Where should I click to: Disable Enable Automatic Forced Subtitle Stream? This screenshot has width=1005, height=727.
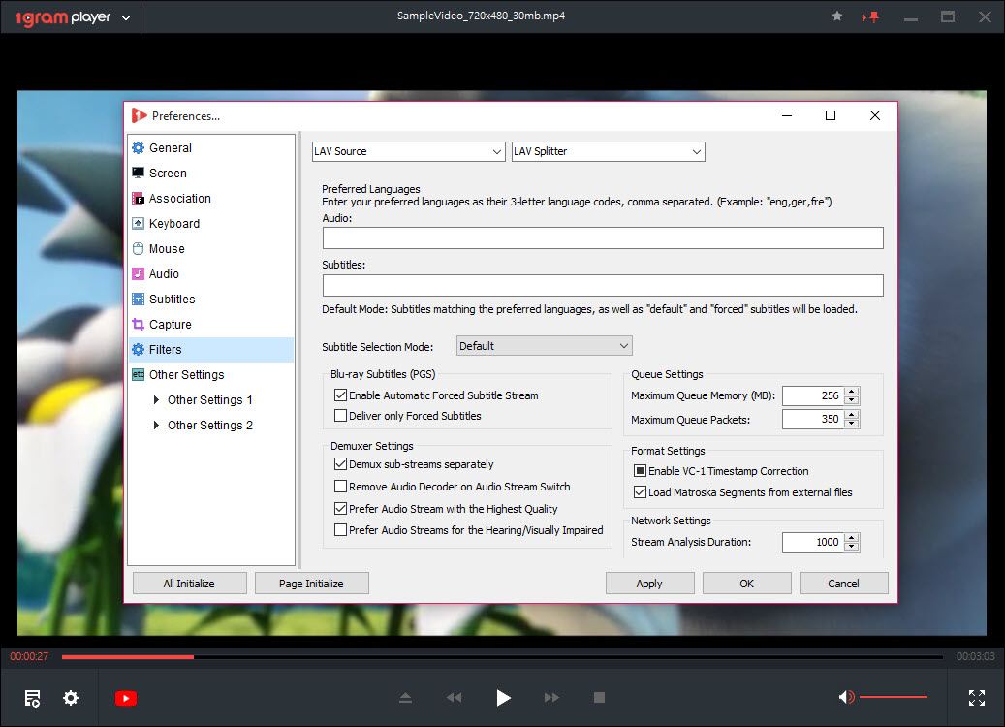pos(340,395)
